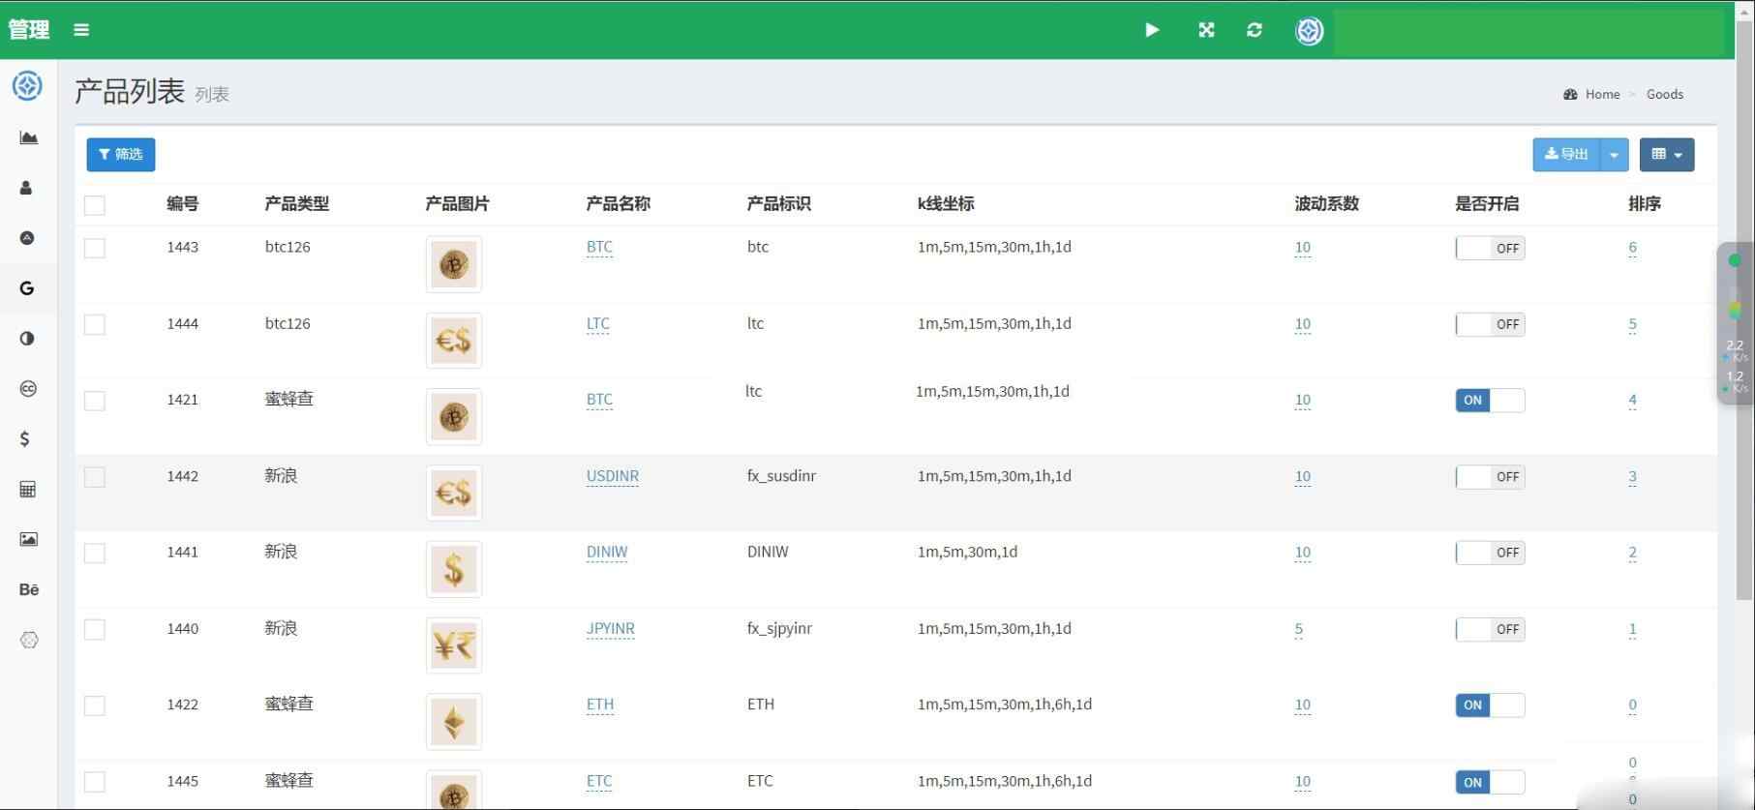Open the Be icon in sidebar
This screenshot has height=810, width=1755.
tap(29, 589)
